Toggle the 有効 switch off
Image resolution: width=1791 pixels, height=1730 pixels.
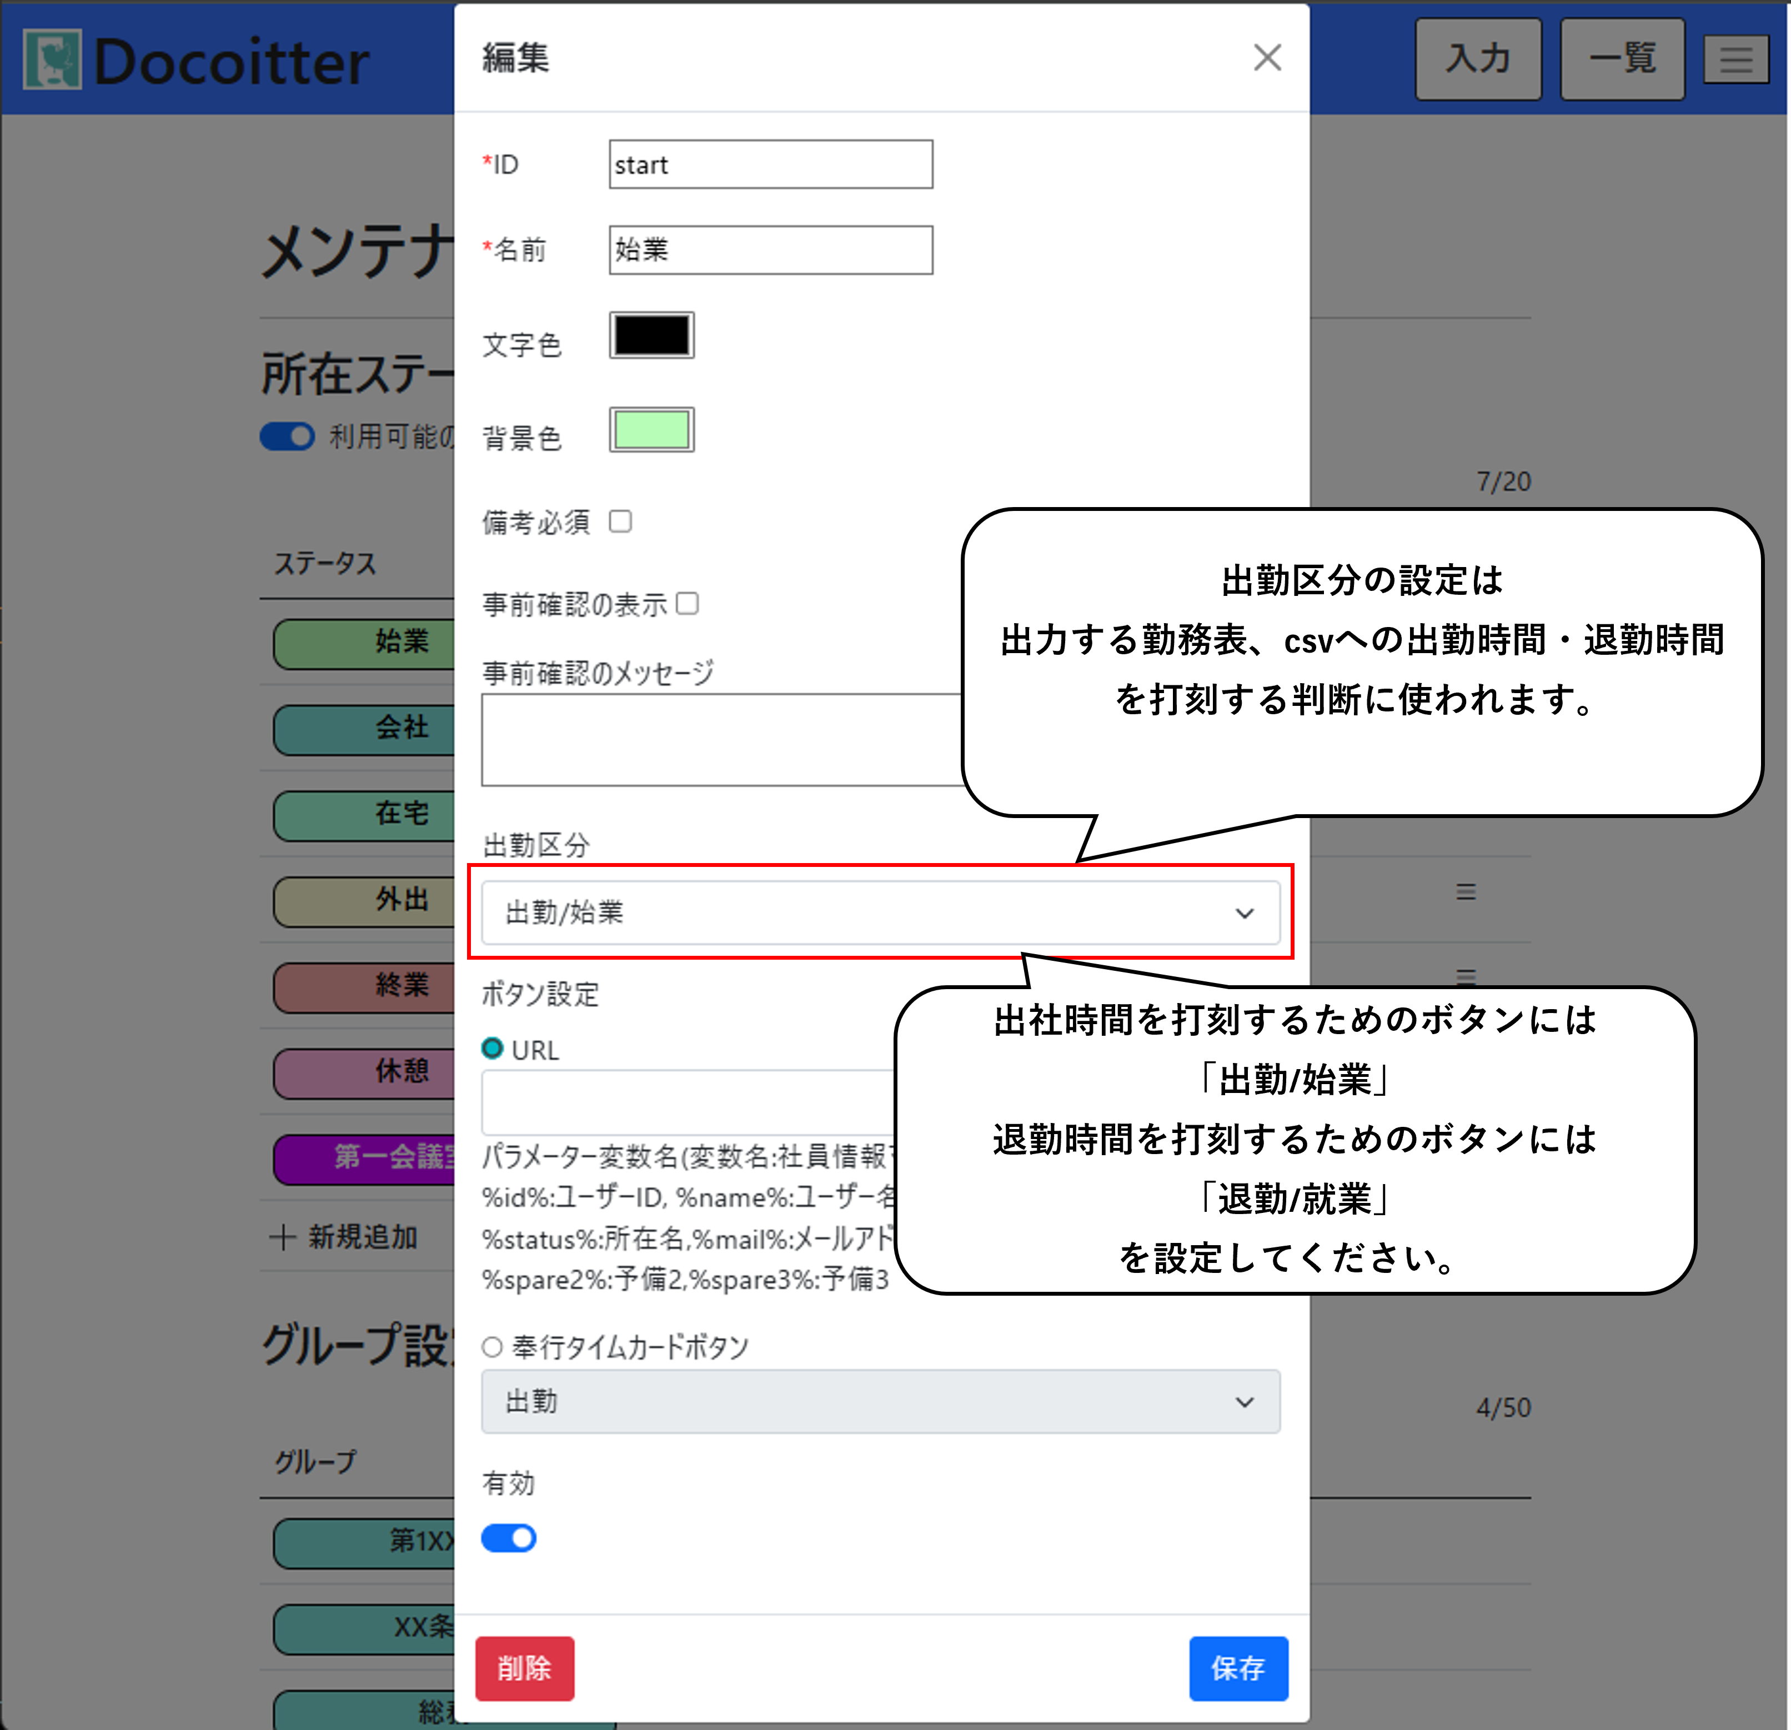pyautogui.click(x=509, y=1538)
